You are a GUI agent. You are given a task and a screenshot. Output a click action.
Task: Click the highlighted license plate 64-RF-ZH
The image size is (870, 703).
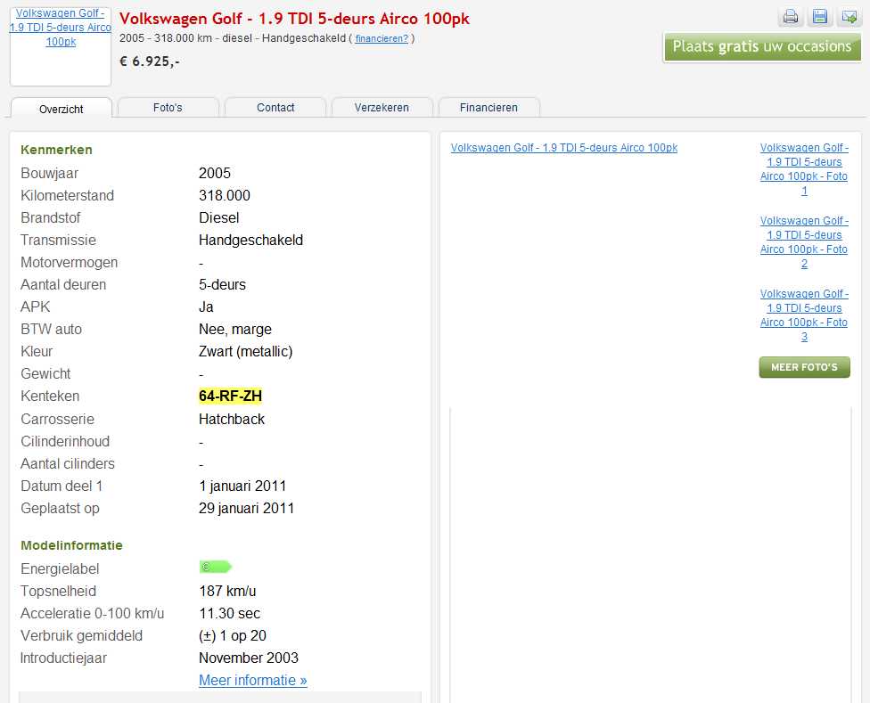pos(230,396)
